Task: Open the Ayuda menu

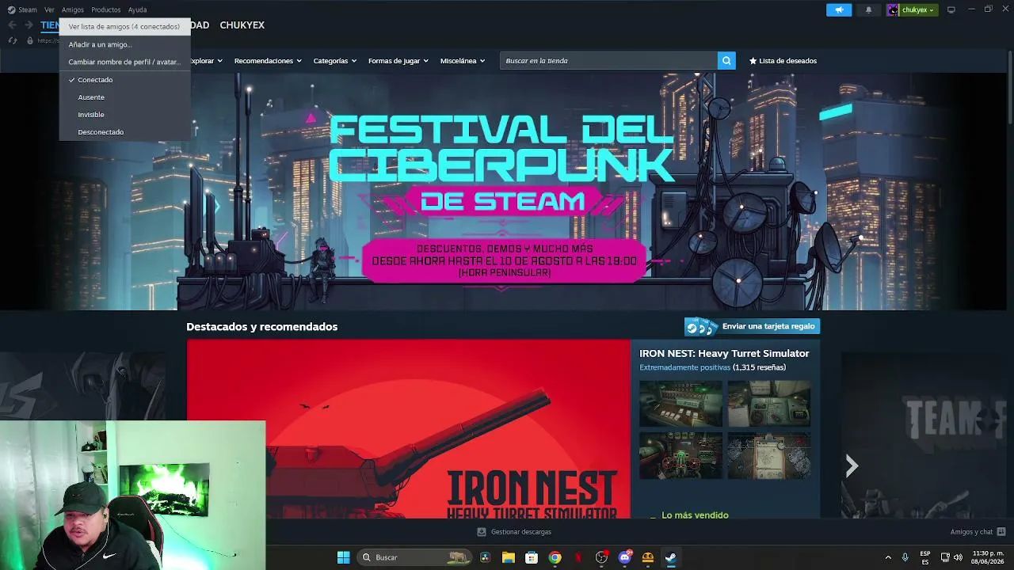Action: (138, 9)
